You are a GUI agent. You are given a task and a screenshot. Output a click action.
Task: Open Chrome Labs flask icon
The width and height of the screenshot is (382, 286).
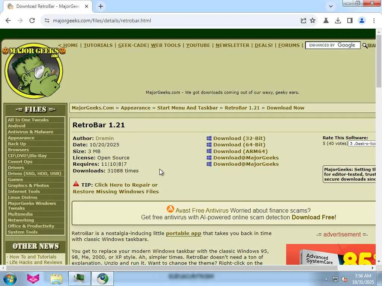[x=326, y=21]
